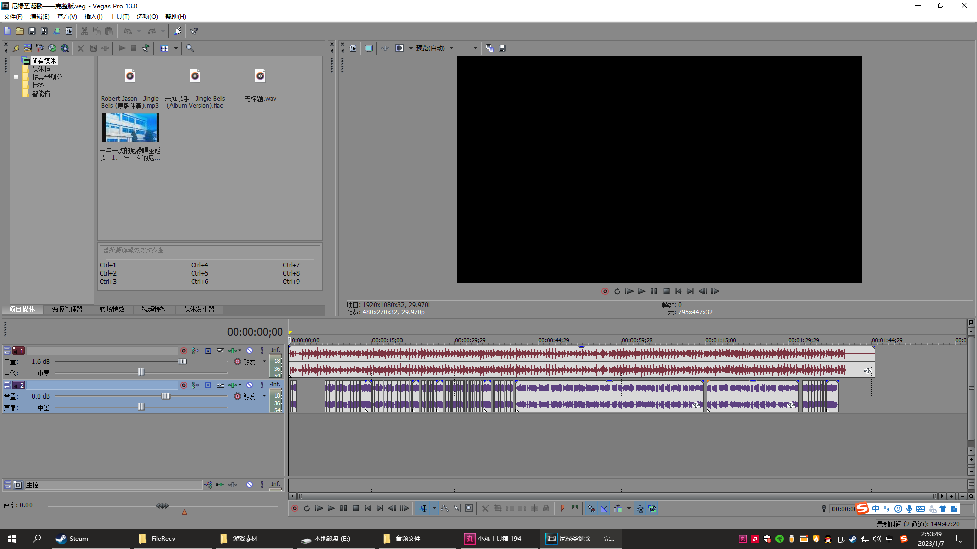This screenshot has height=549, width=977.
Task: Switch to the 视频特效 tab
Action: [x=154, y=309]
